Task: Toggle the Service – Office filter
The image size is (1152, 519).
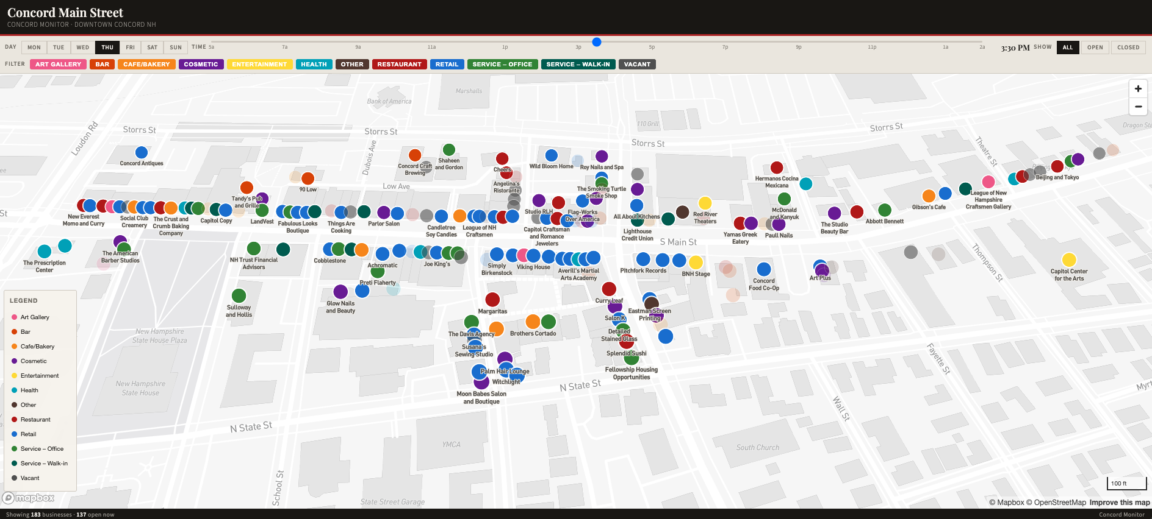Action: [x=502, y=64]
